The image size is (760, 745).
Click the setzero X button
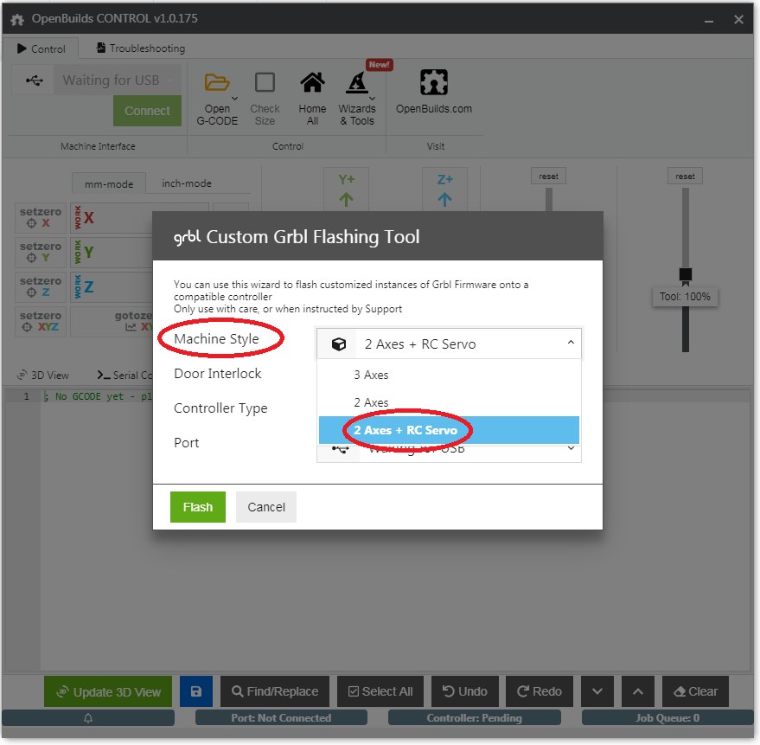pos(41,217)
